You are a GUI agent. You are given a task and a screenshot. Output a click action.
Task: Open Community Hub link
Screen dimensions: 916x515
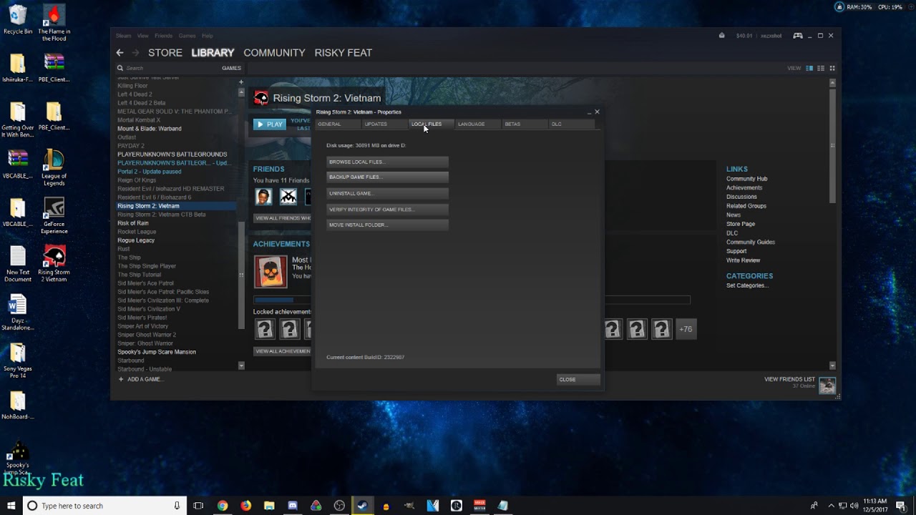(x=747, y=179)
